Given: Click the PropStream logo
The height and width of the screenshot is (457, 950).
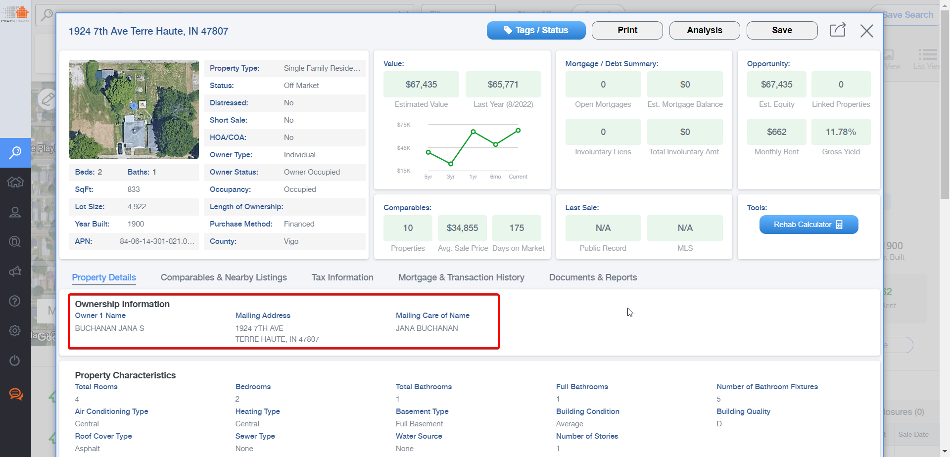Looking at the screenshot, I should tap(15, 14).
